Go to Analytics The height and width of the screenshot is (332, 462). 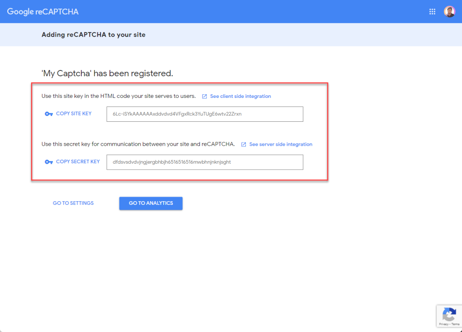[x=151, y=203]
